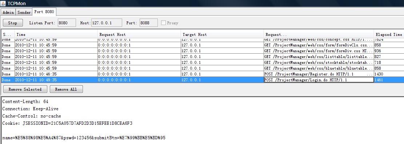Click the Cookie JSESSIONID line
This screenshot has height=144, width=404.
coord(67,123)
